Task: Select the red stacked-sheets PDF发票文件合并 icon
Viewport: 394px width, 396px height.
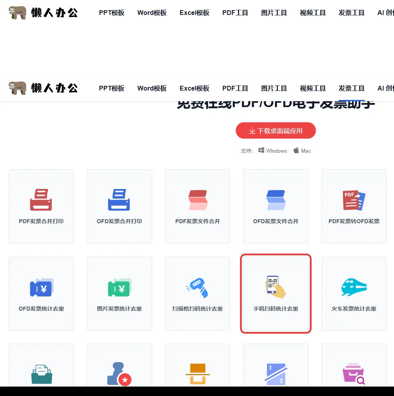Action: pyautogui.click(x=198, y=200)
